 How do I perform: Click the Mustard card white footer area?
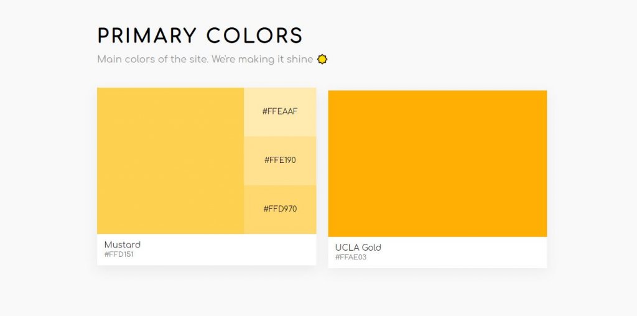point(207,250)
